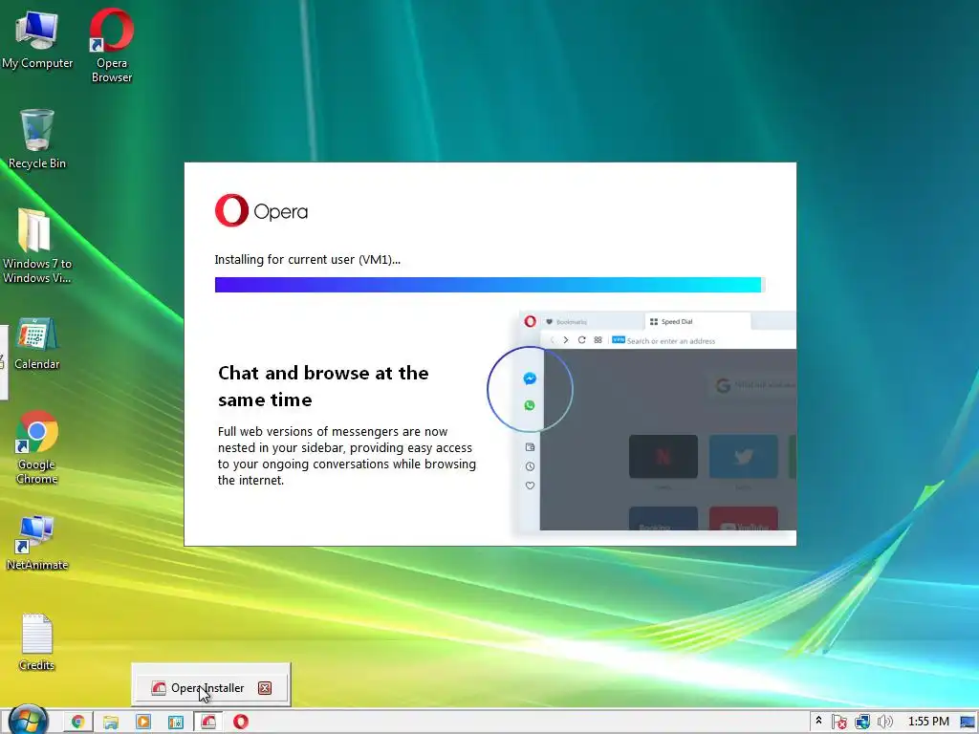
Task: Select the NetAnimate desktop shortcut
Action: tap(37, 543)
